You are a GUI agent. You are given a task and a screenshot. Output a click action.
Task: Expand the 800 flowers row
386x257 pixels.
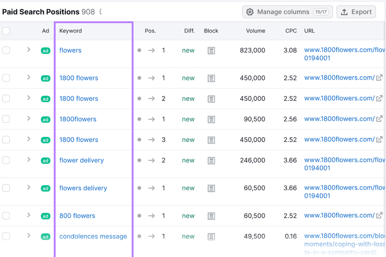click(x=28, y=215)
